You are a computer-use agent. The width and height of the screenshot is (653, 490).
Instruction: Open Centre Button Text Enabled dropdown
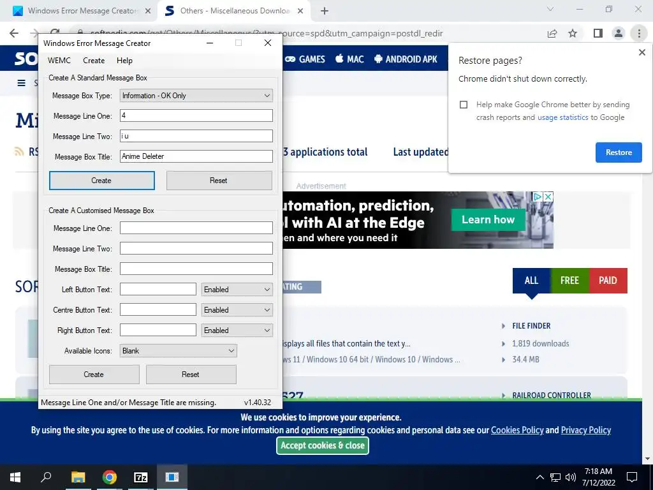click(x=237, y=310)
